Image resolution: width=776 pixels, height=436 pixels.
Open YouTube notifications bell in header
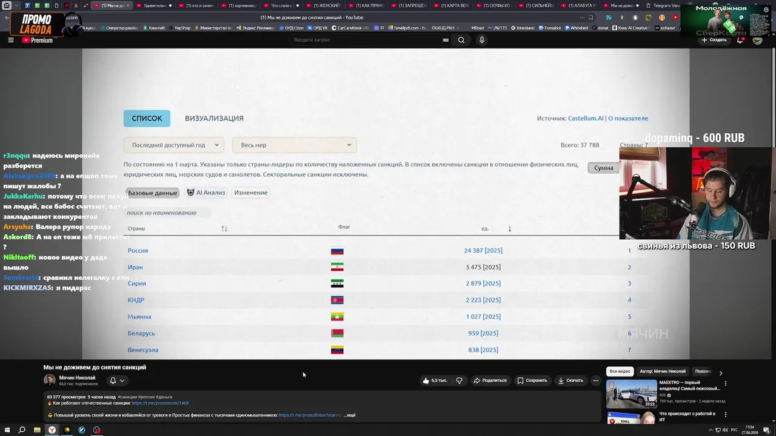[740, 40]
